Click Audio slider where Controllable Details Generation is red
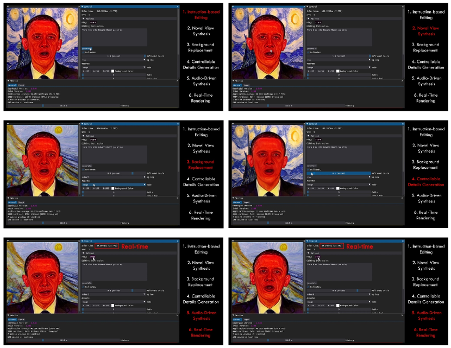Image resolution: width=451 pixels, height=348 pixels. [x=339, y=192]
